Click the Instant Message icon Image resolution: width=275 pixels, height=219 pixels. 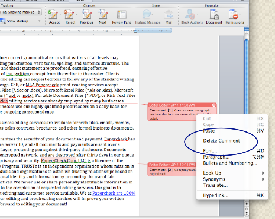tap(147, 14)
